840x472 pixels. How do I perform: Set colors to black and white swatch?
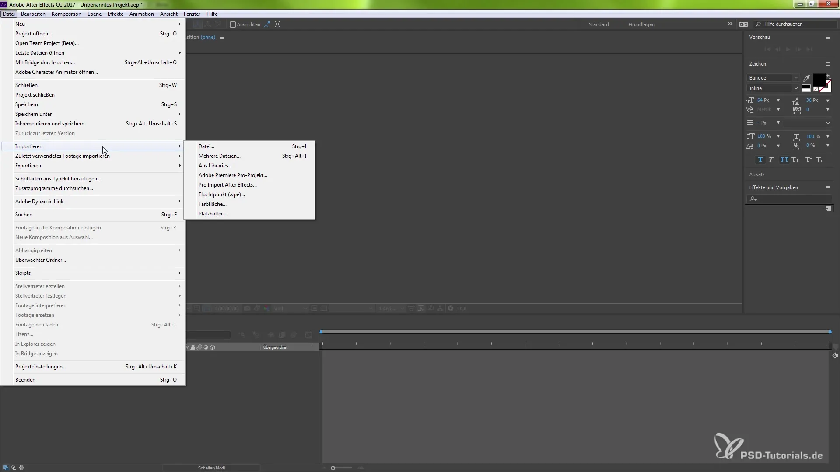(x=806, y=88)
